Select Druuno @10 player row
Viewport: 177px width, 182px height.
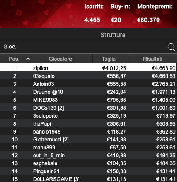click(88, 92)
